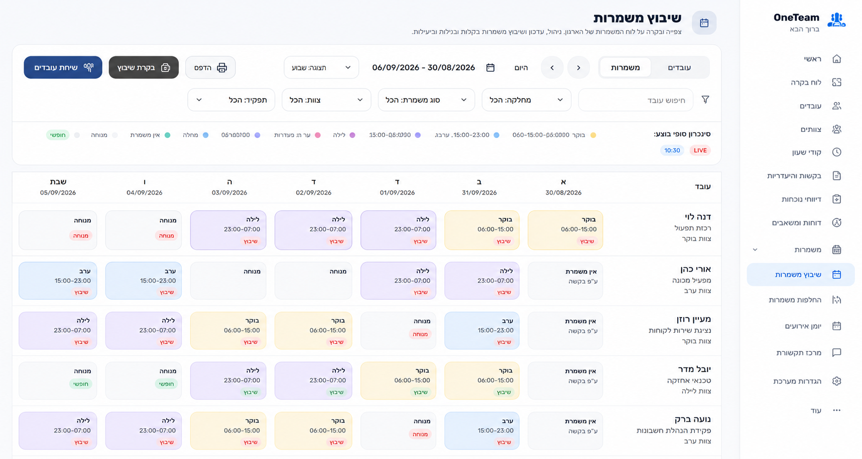This screenshot has height=459, width=862.
Task: Open הגדרות מערכת gear icon
Action: click(x=836, y=381)
